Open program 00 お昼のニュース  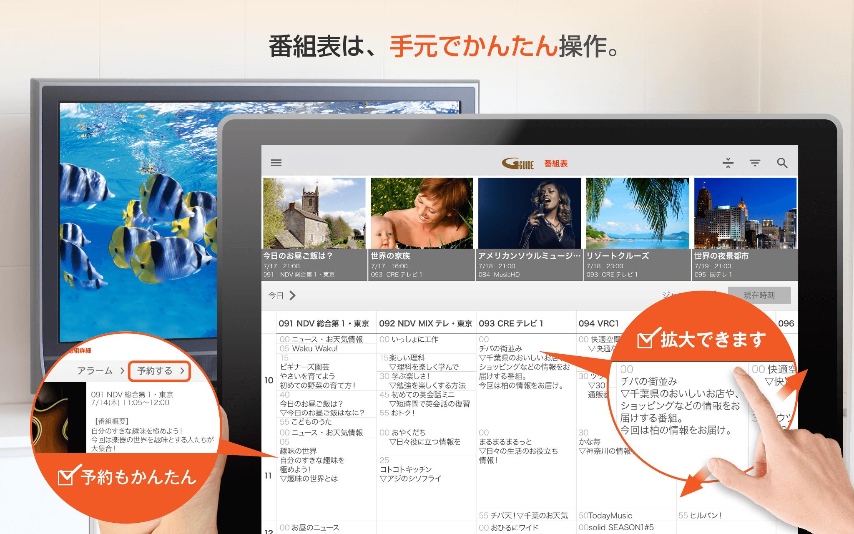pyautogui.click(x=327, y=527)
